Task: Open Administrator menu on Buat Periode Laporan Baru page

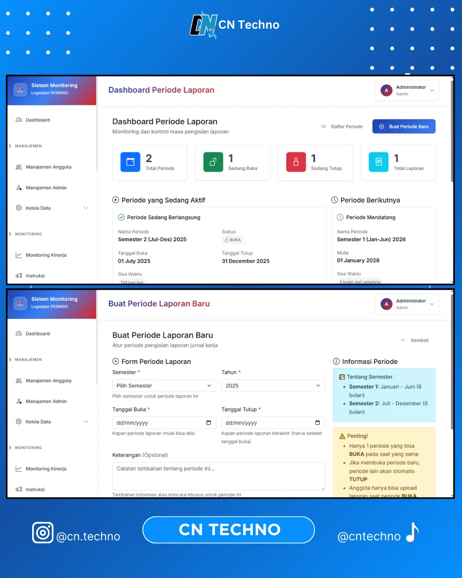Action: (407, 304)
